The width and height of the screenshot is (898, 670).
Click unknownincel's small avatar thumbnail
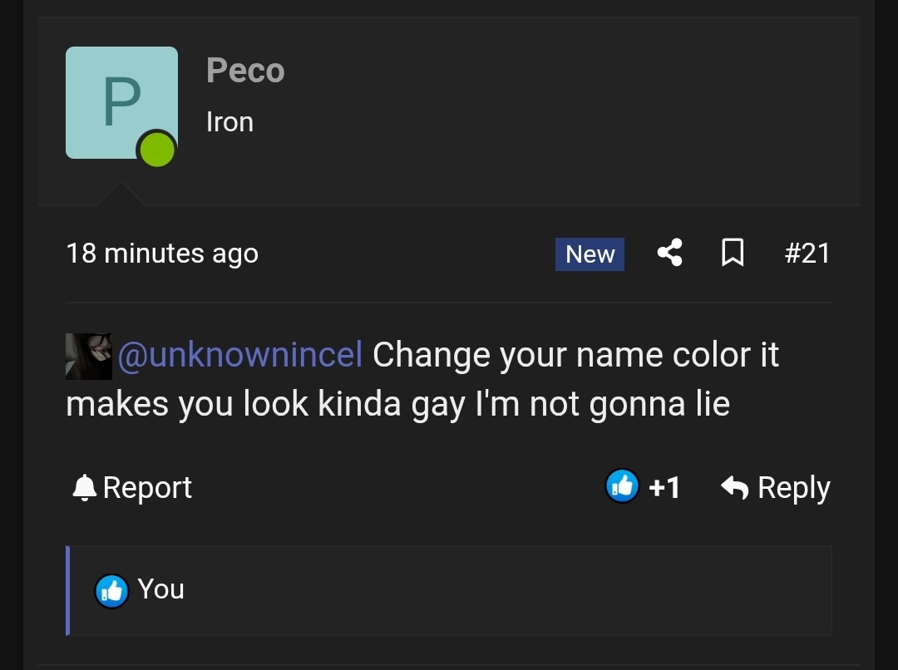(88, 355)
